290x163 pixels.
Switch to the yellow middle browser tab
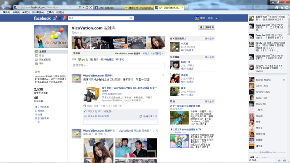pyautogui.click(x=139, y=8)
